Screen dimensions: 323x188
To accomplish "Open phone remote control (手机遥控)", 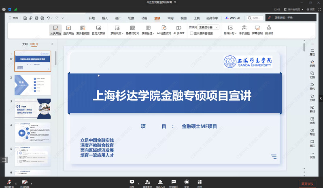I will click(244, 30).
